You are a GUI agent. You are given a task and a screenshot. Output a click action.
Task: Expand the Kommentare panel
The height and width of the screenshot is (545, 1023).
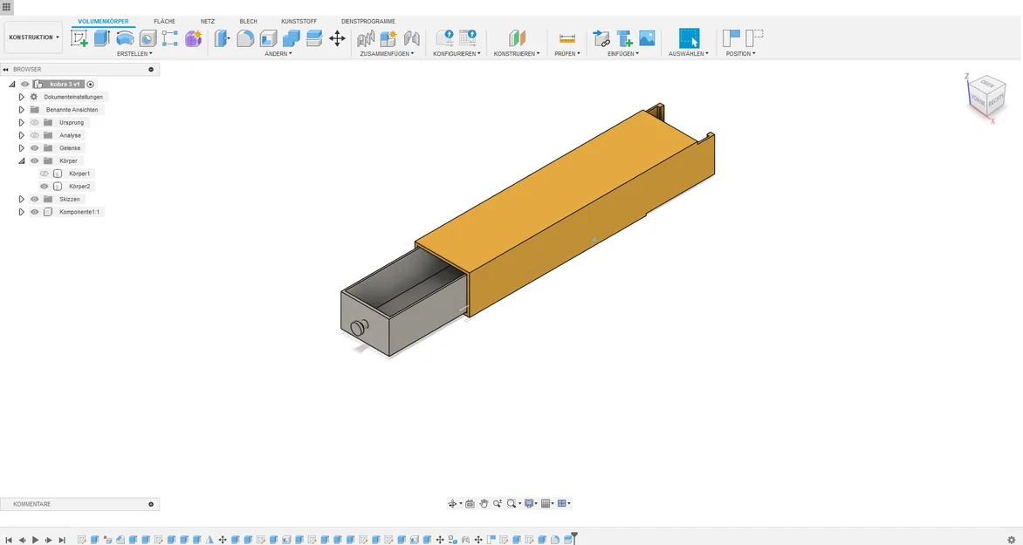click(x=151, y=504)
